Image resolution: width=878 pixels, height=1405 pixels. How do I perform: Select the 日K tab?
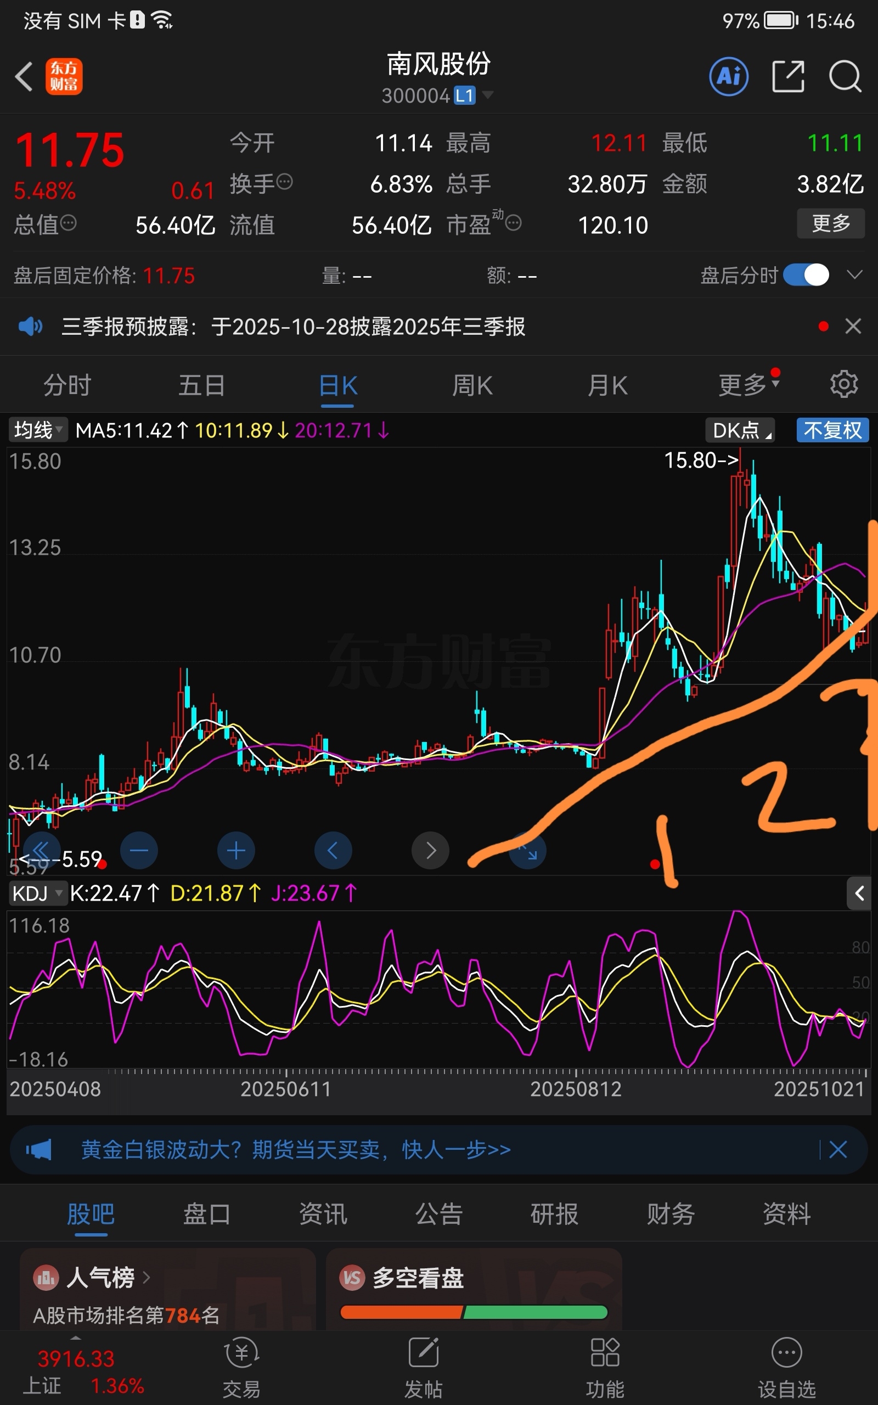pos(338,385)
